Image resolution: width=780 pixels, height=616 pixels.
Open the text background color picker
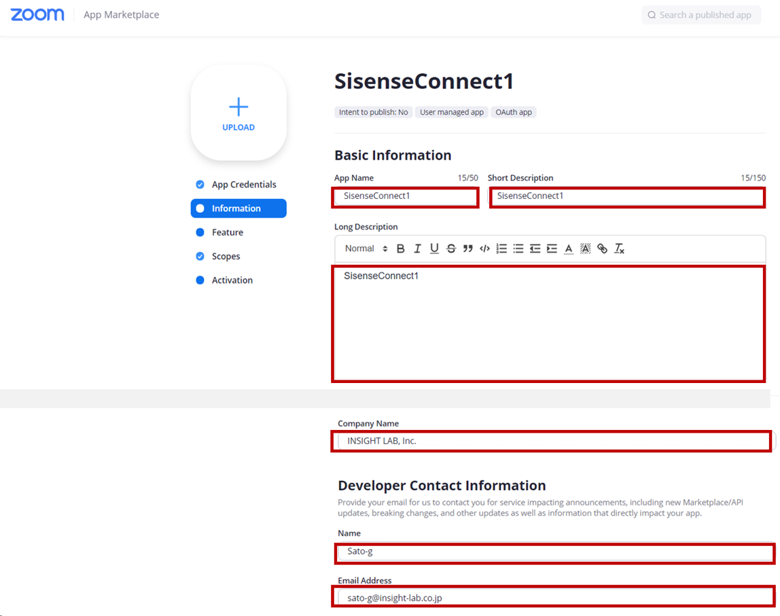click(586, 249)
